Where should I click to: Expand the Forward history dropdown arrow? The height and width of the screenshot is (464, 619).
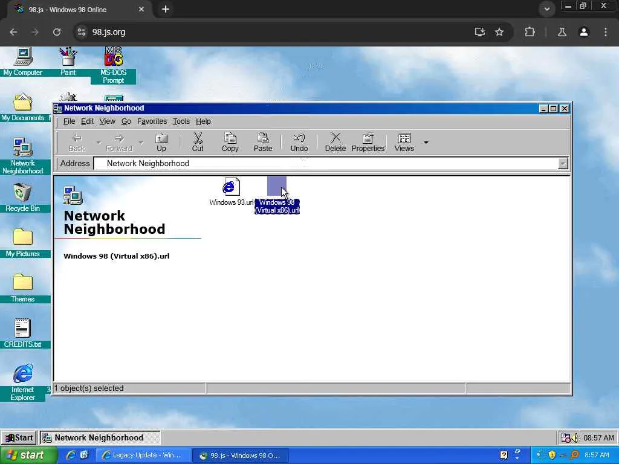pos(140,143)
